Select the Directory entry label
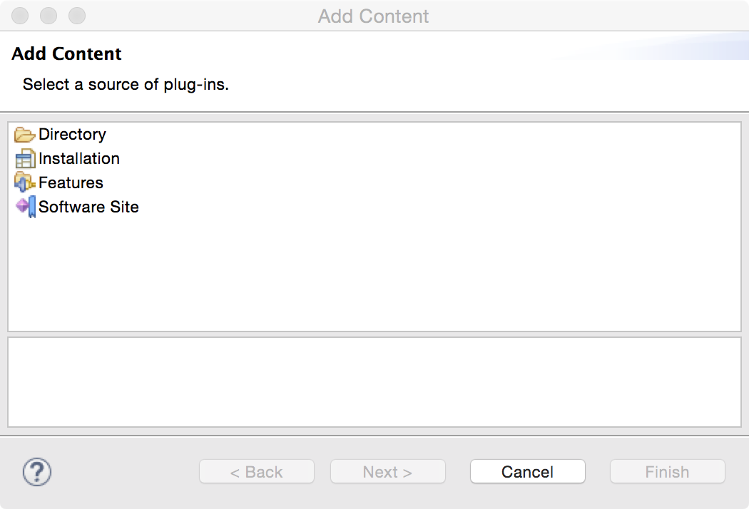Viewport: 749px width, 509px height. (72, 135)
